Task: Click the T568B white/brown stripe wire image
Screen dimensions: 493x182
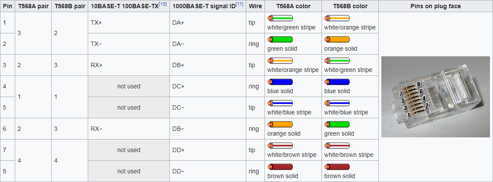Action: (337, 146)
